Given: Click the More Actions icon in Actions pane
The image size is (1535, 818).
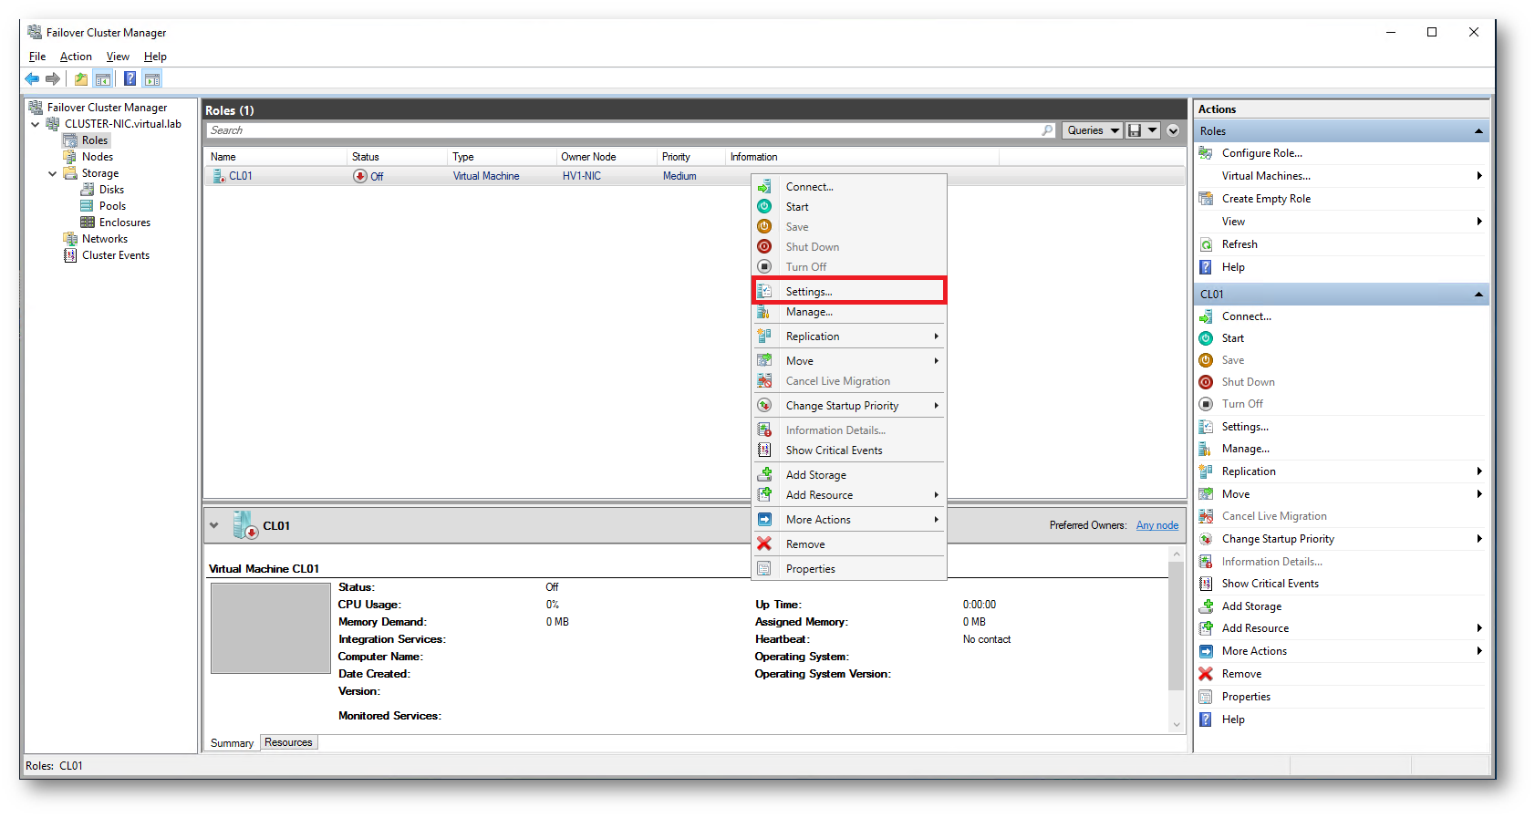Looking at the screenshot, I should pyautogui.click(x=1206, y=651).
